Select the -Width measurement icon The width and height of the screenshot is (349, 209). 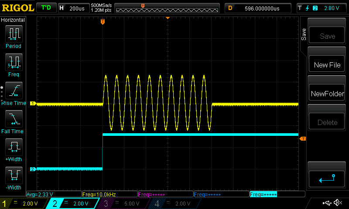pos(14,175)
